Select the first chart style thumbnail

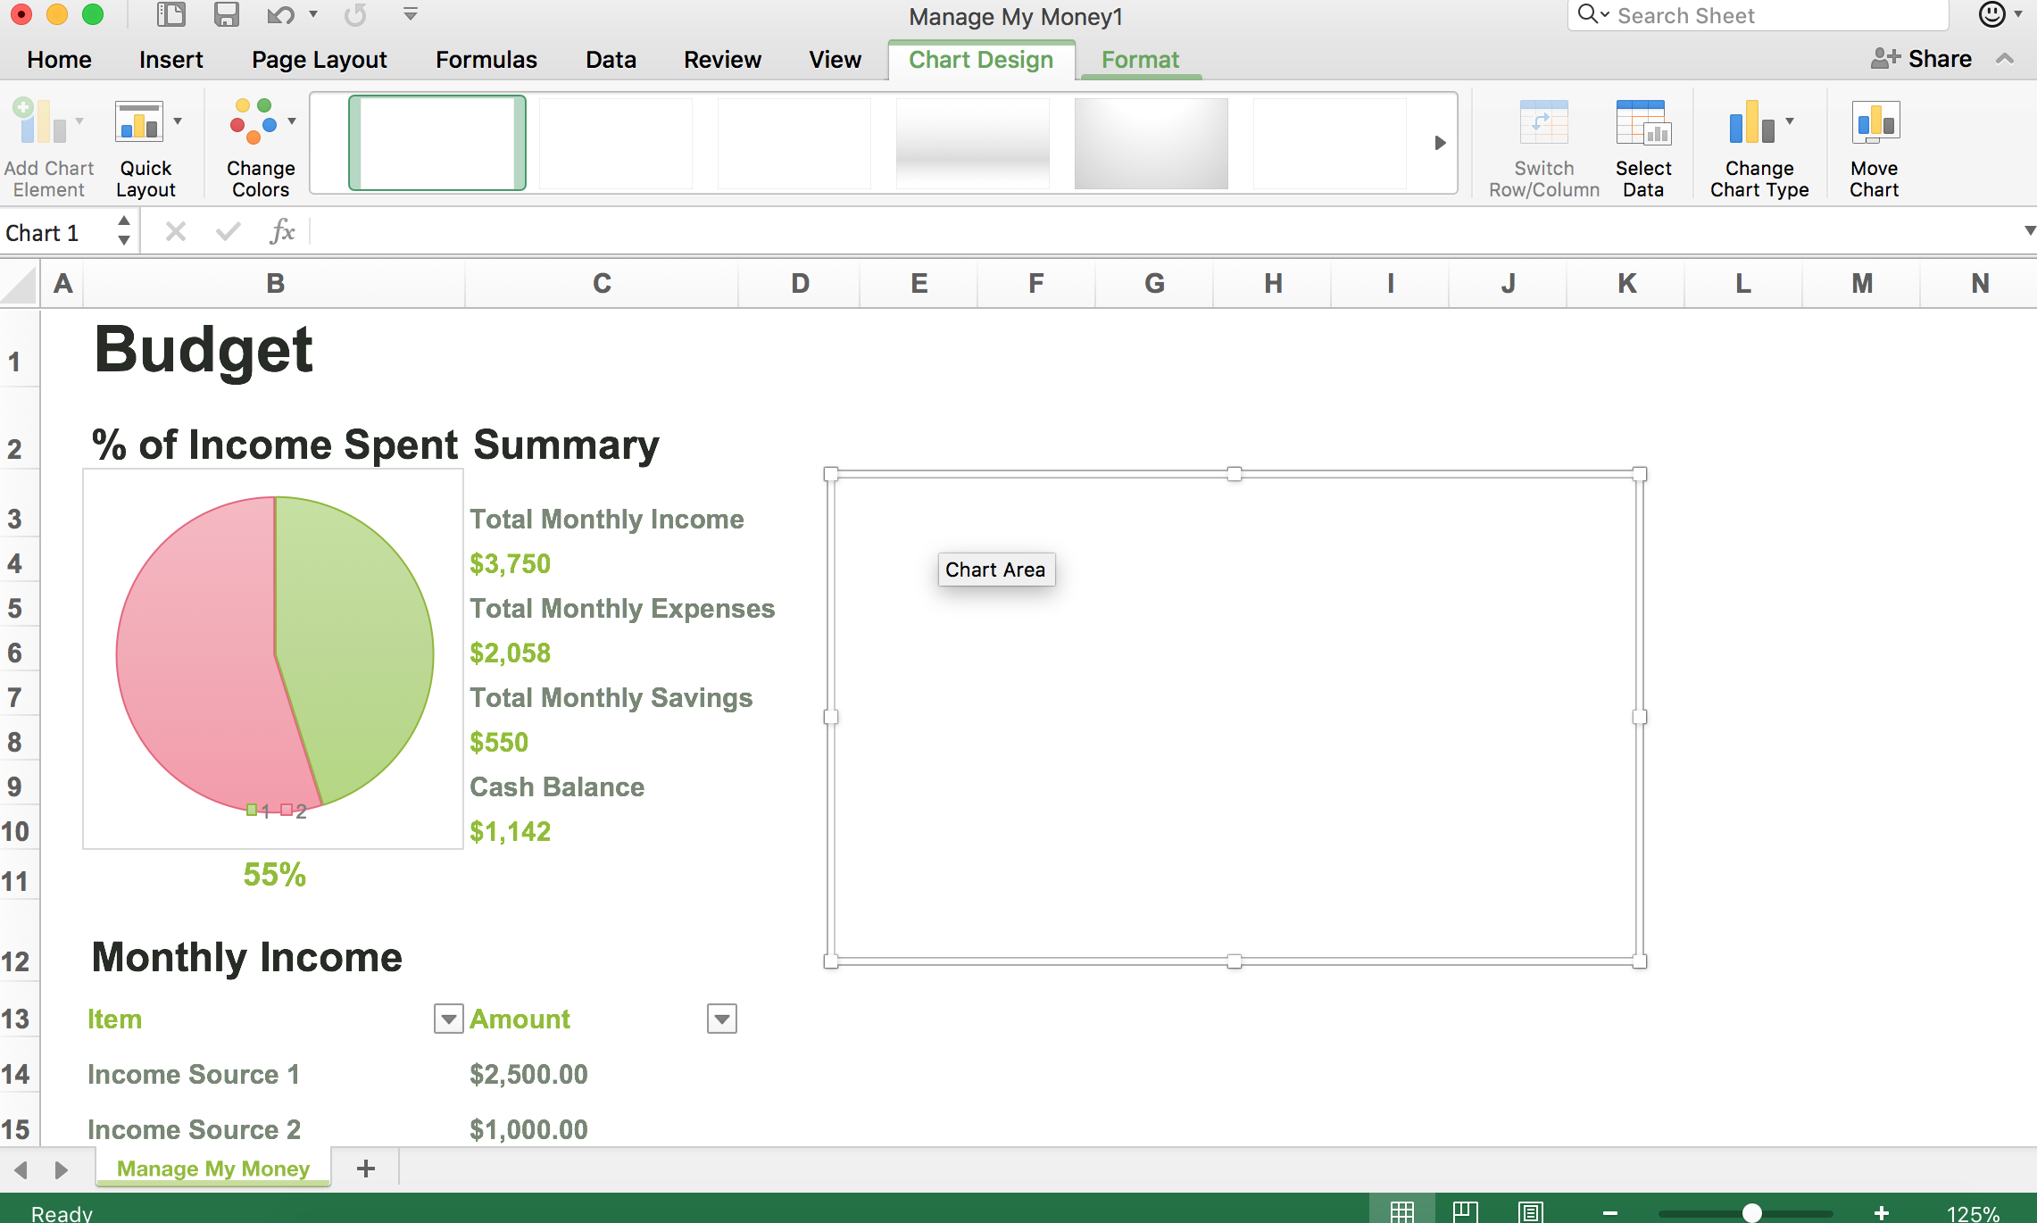click(436, 143)
